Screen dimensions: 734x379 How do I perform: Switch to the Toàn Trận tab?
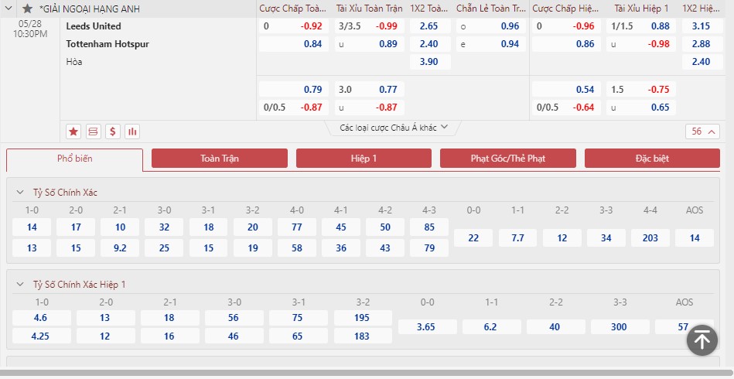click(x=220, y=158)
